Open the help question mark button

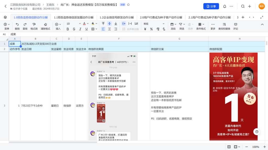pos(257,132)
